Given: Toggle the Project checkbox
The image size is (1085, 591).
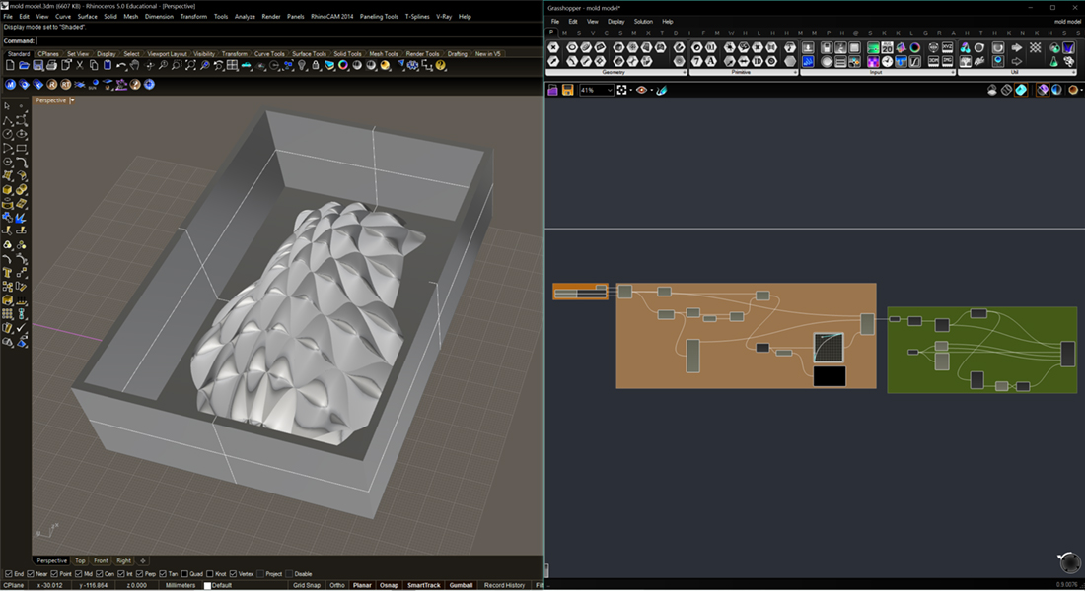Looking at the screenshot, I should (x=259, y=573).
